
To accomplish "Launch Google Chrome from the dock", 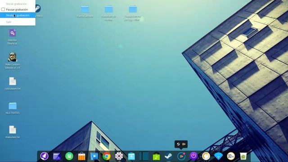I will click(x=107, y=156).
